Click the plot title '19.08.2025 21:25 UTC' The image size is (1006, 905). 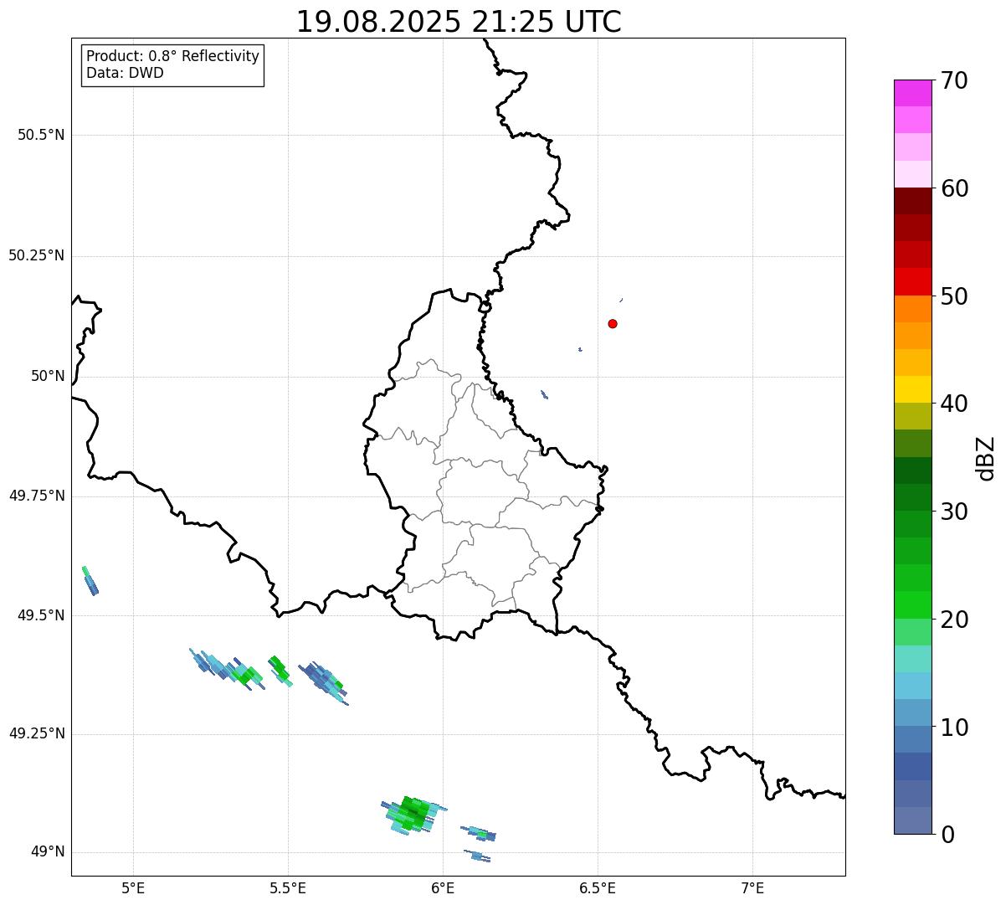pyautogui.click(x=459, y=21)
